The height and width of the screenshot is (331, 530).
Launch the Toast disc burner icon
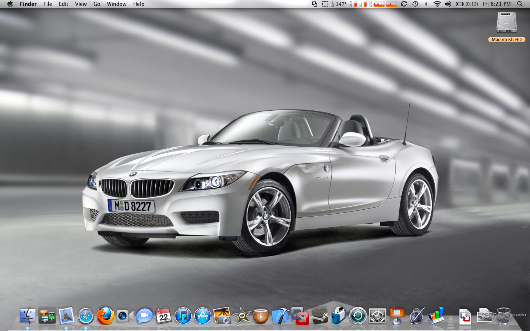coord(339,316)
